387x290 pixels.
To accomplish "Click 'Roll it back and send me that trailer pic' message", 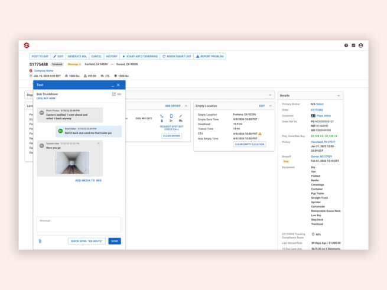I will 88,133.
